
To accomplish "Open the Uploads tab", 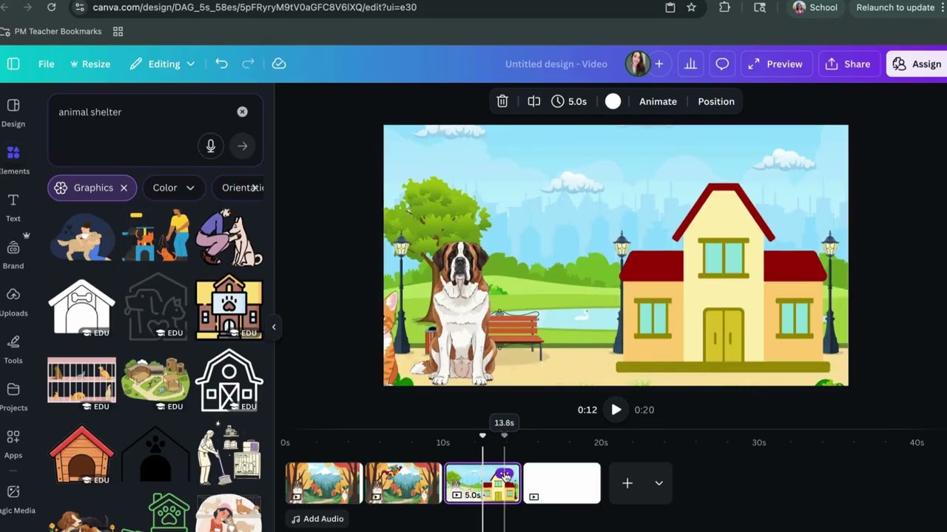I will click(13, 301).
